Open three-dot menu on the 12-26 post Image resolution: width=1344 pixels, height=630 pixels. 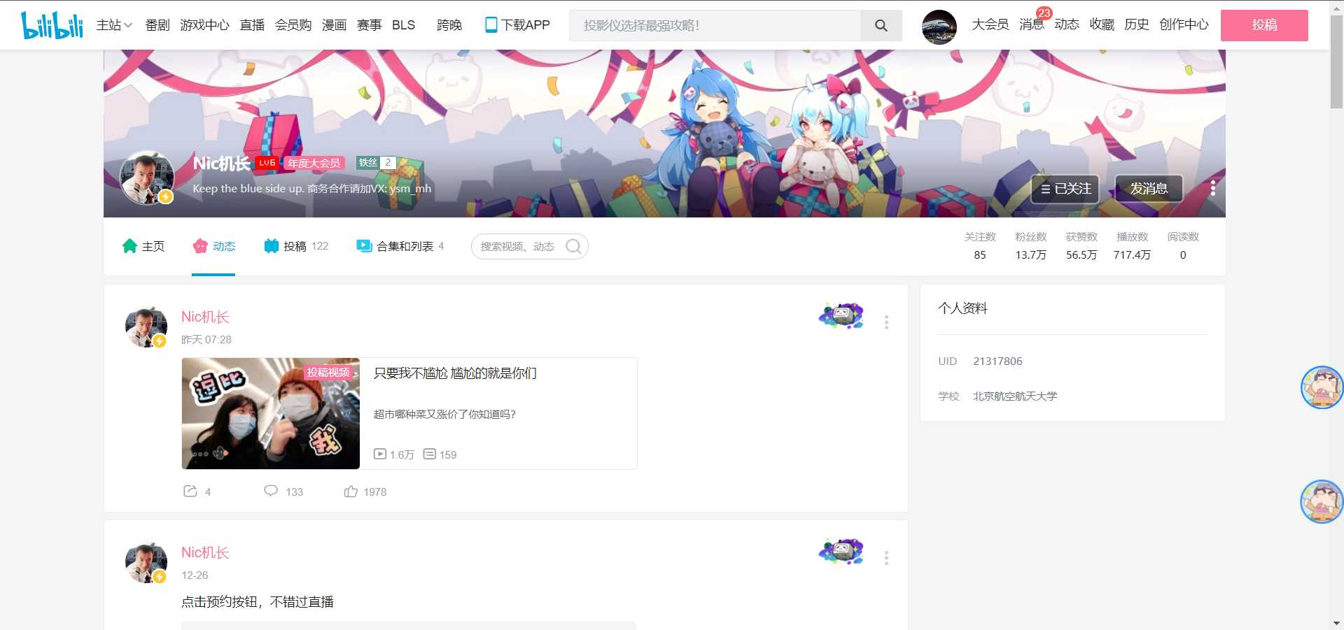pyautogui.click(x=886, y=557)
